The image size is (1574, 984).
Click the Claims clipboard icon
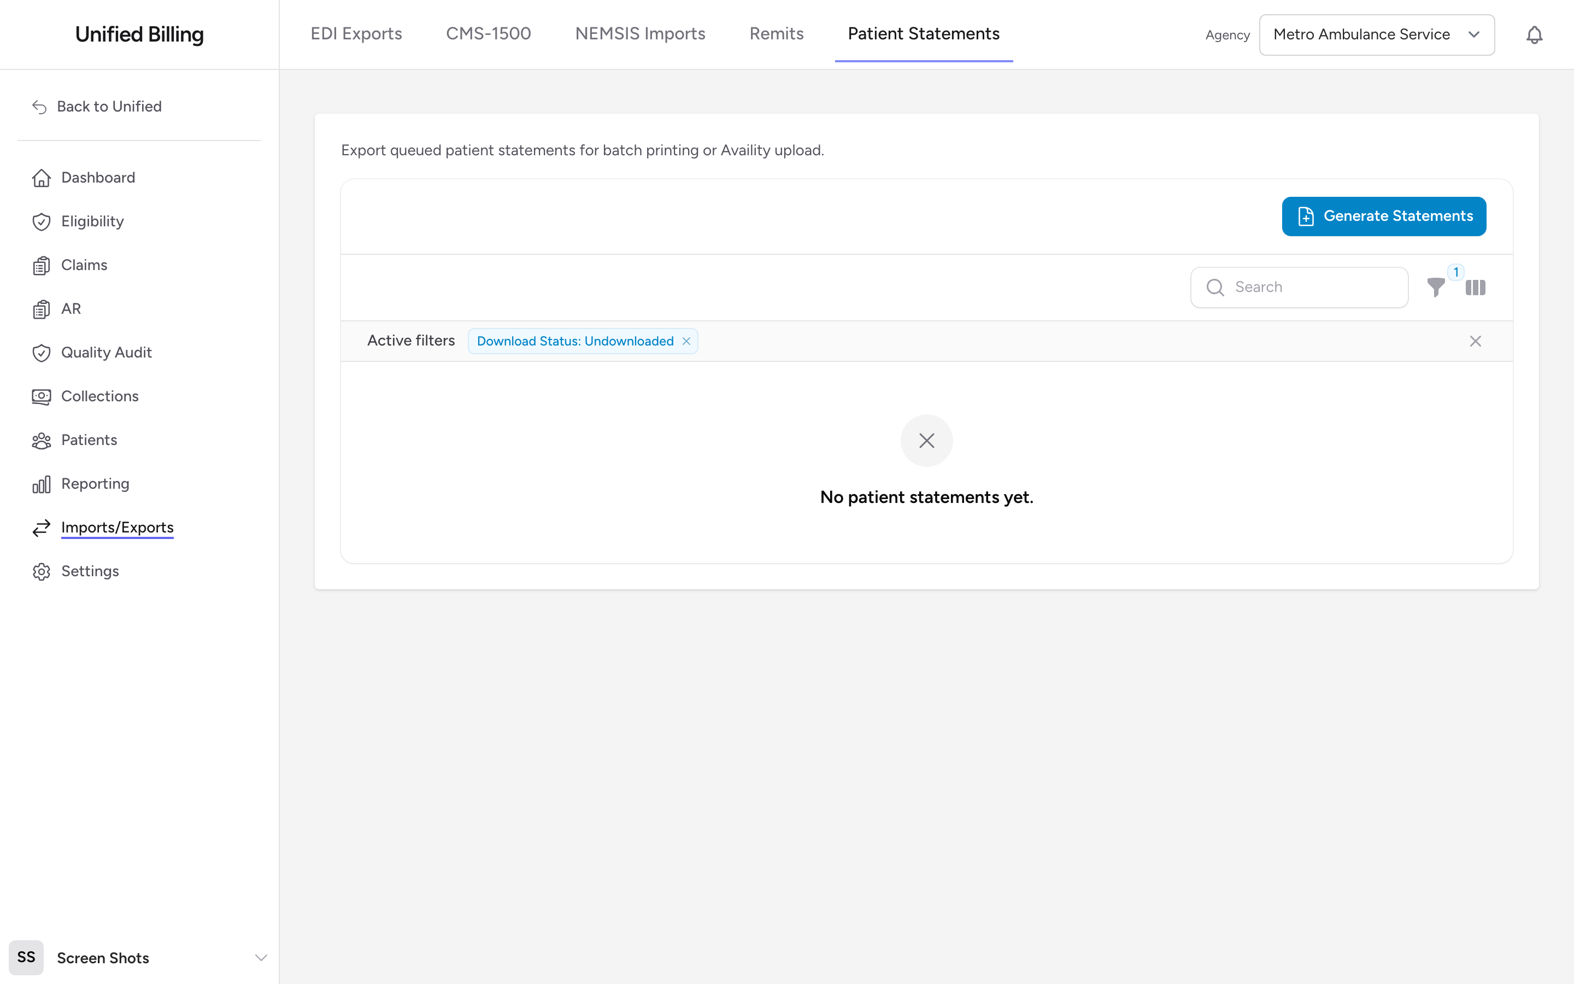pyautogui.click(x=42, y=266)
